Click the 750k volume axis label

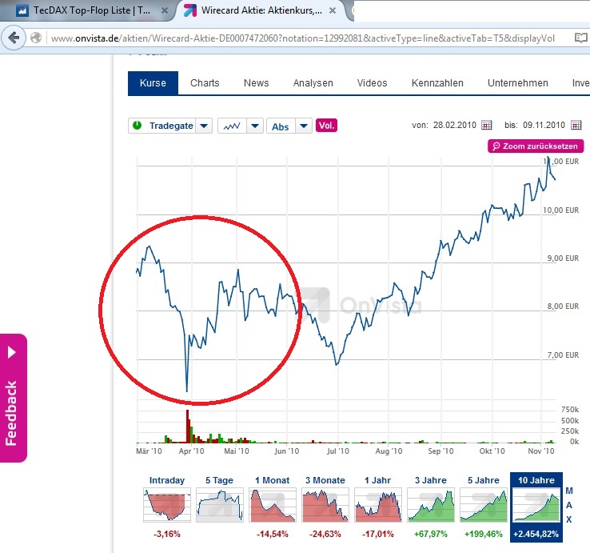570,410
